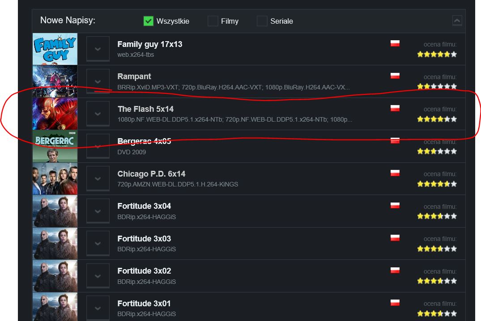The width and height of the screenshot is (481, 321).
Task: Expand Fortitude 3x03 row chevron
Action: point(98,244)
